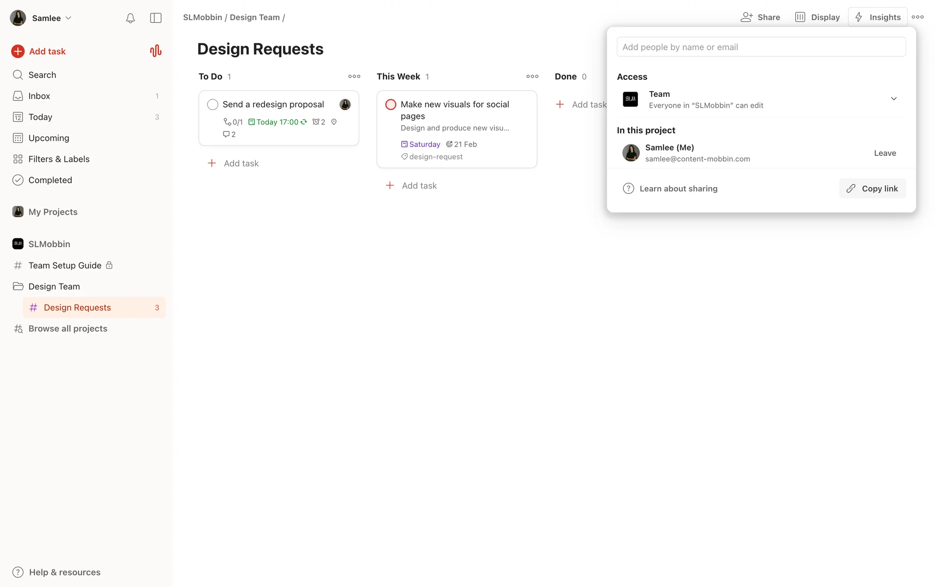Expand the Team access dropdown chevron
The image size is (935, 587).
point(894,99)
